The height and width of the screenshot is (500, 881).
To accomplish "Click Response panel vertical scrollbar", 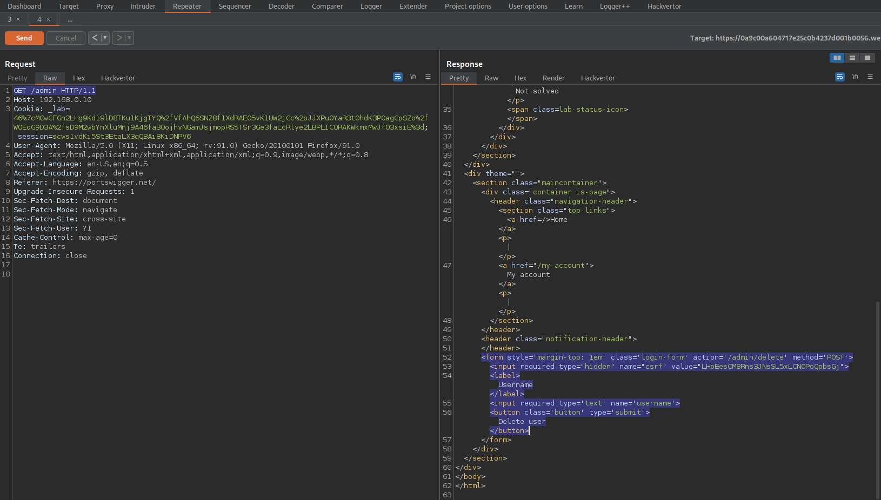I will [878, 400].
